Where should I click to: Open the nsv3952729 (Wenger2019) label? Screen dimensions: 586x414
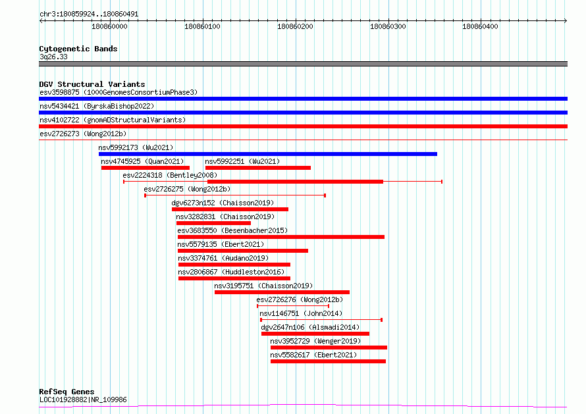(315, 341)
